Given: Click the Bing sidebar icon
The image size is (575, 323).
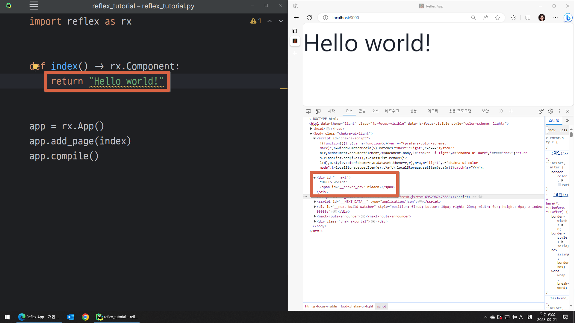Looking at the screenshot, I should click(568, 18).
